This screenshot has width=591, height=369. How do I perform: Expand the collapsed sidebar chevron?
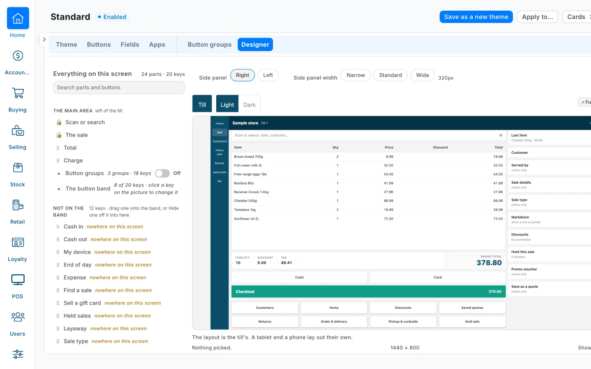[44, 40]
